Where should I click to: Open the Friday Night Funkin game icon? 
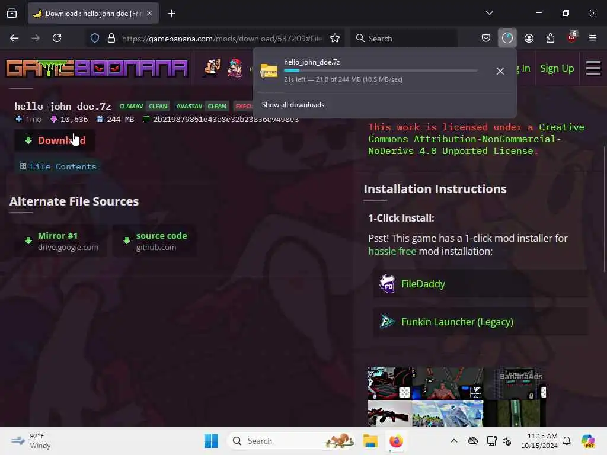coord(235,68)
